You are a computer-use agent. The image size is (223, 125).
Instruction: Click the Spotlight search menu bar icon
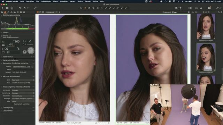tap(199, 1)
